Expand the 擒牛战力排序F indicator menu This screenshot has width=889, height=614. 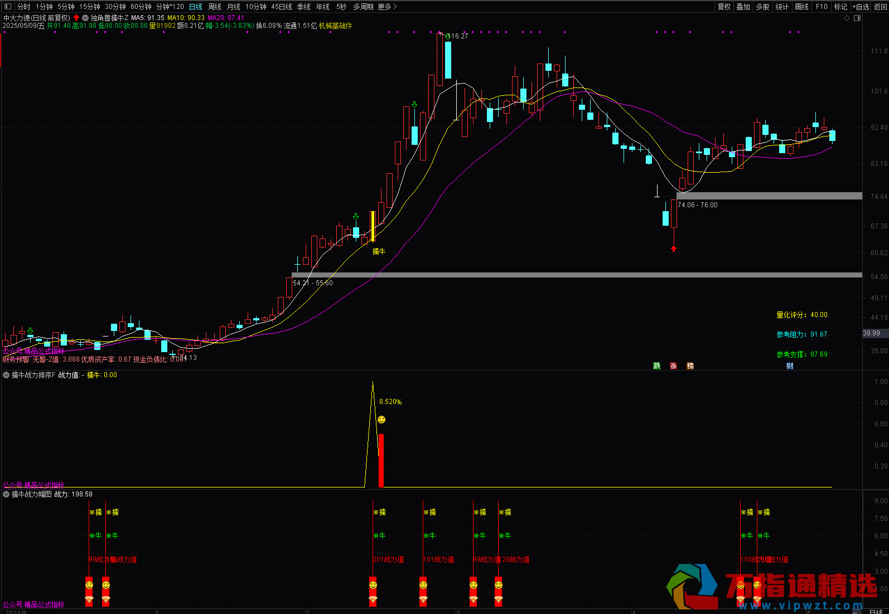(x=7, y=375)
